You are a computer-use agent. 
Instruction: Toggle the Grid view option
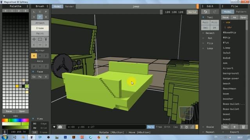43,128
